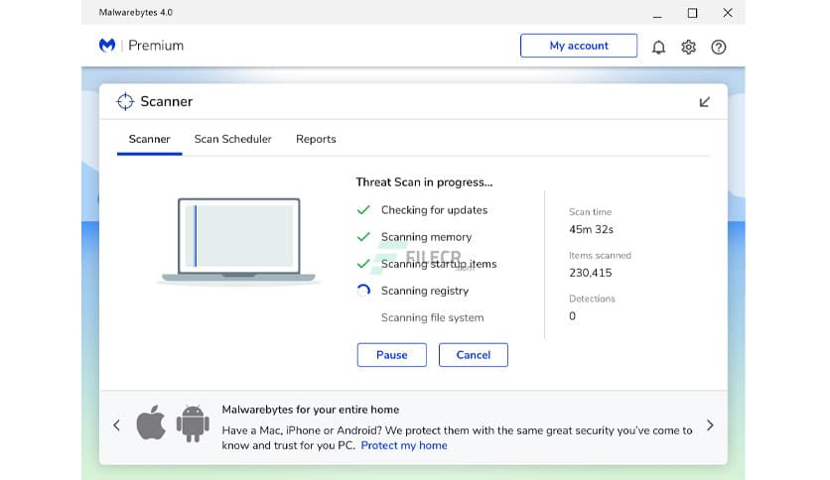The height and width of the screenshot is (480, 830).
Task: Click the Scanning registry step text
Action: [425, 291]
